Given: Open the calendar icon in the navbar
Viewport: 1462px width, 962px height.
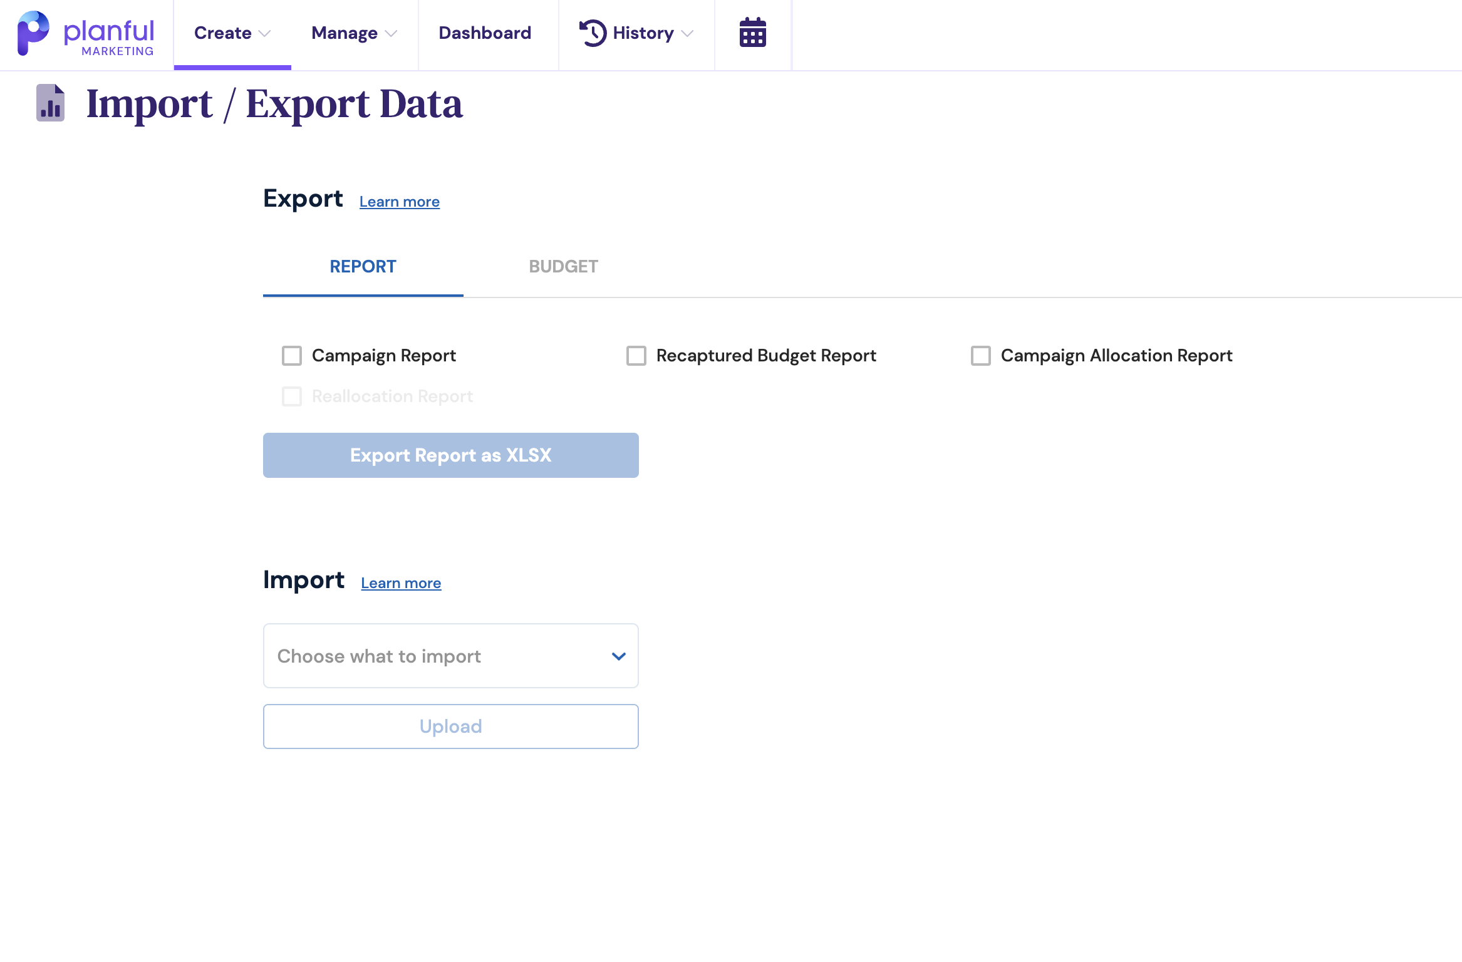Looking at the screenshot, I should point(752,33).
